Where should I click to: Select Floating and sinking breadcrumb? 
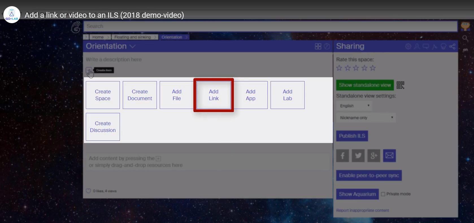pyautogui.click(x=132, y=37)
